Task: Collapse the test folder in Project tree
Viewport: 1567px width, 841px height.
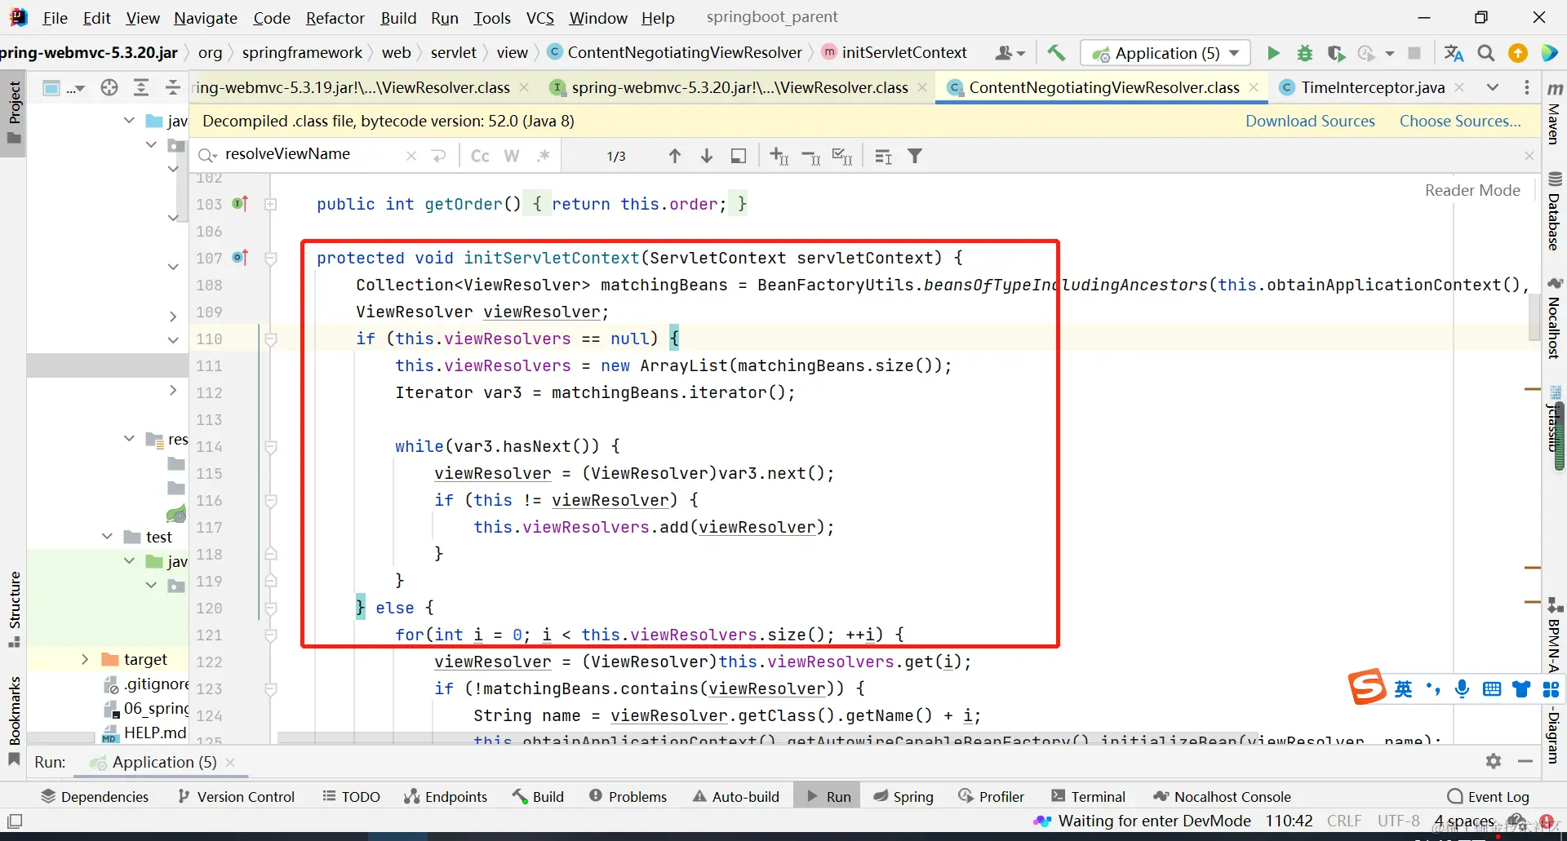Action: click(x=107, y=537)
